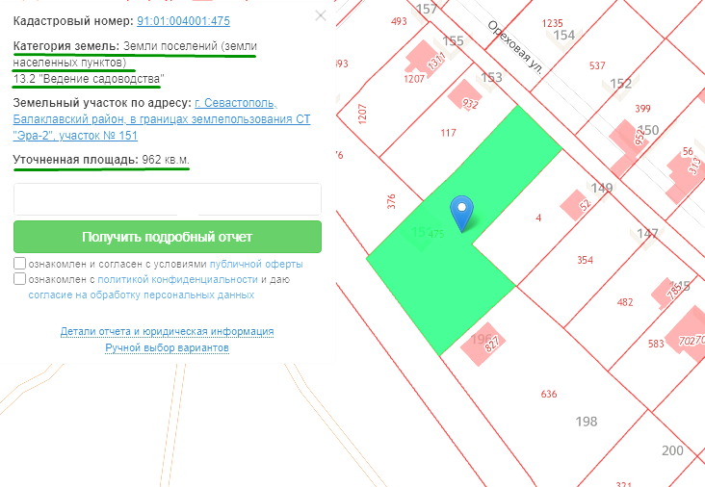Click house number 198 label
This screenshot has height=487, width=705.
pos(587,422)
